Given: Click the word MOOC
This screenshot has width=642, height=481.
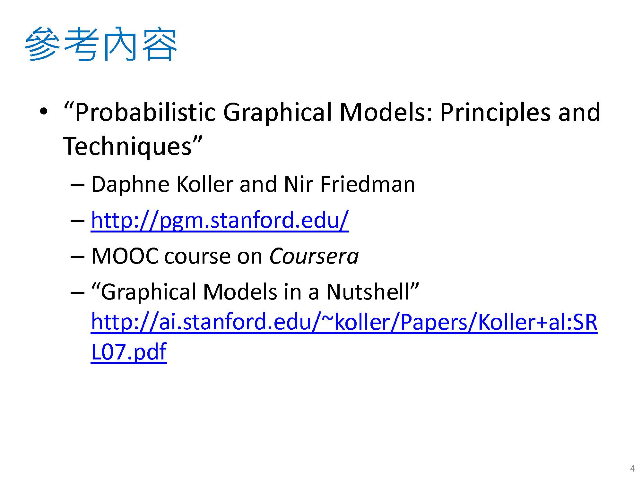Looking at the screenshot, I should [125, 256].
